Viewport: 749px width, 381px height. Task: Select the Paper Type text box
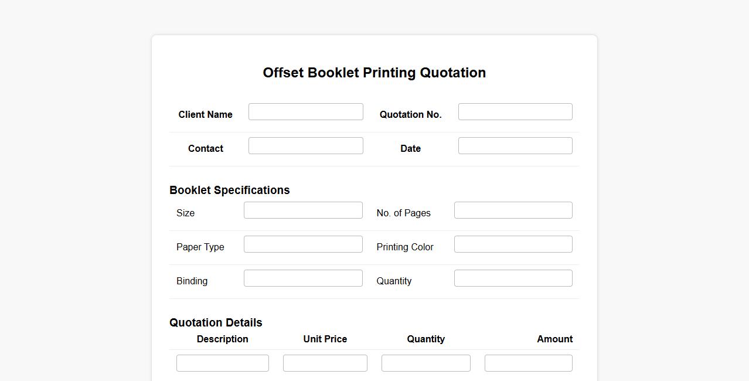pyautogui.click(x=303, y=244)
